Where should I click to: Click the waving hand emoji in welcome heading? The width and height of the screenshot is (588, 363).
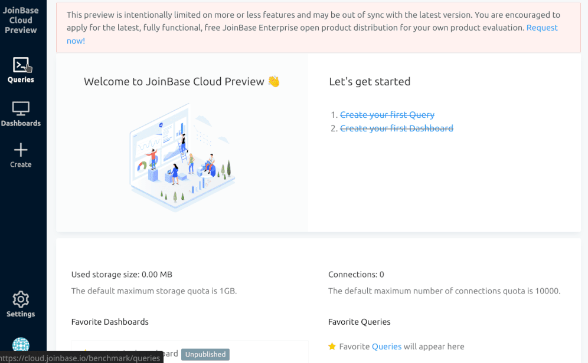click(x=274, y=81)
